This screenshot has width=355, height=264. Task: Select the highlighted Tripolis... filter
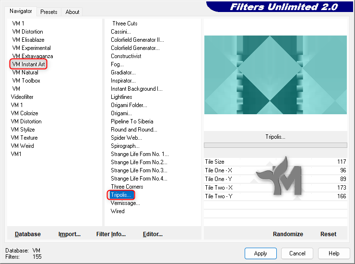coord(121,195)
